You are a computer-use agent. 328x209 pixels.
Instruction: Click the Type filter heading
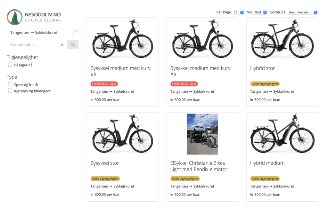tap(12, 77)
